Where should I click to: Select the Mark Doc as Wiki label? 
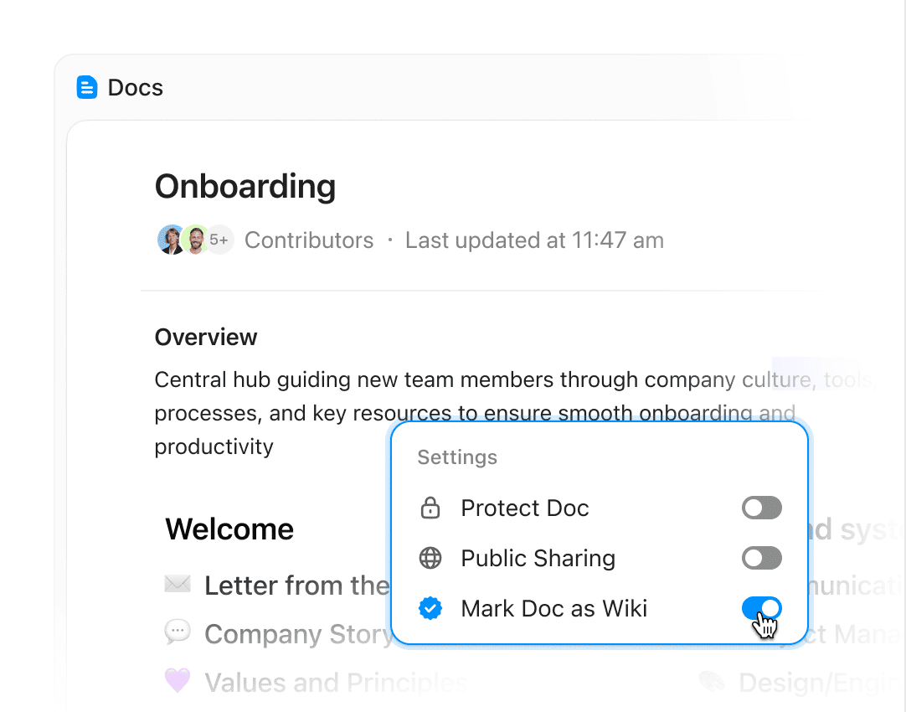554,609
